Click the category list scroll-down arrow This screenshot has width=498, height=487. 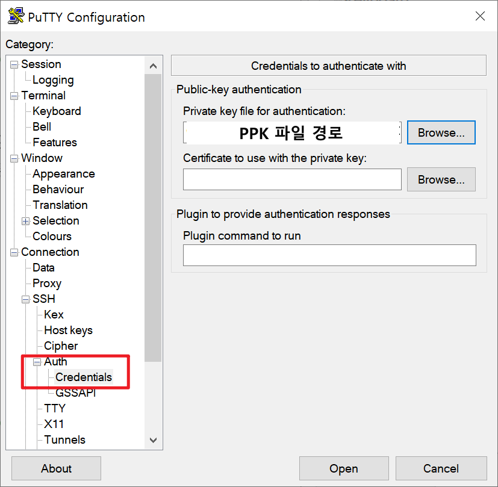tap(153, 440)
